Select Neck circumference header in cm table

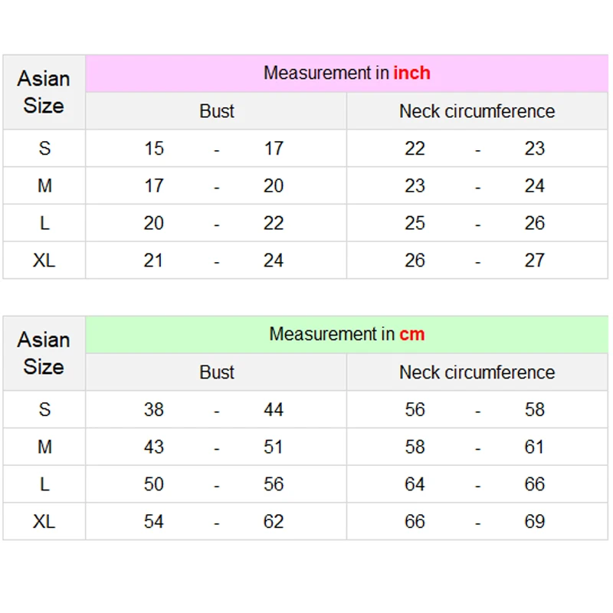tap(477, 372)
